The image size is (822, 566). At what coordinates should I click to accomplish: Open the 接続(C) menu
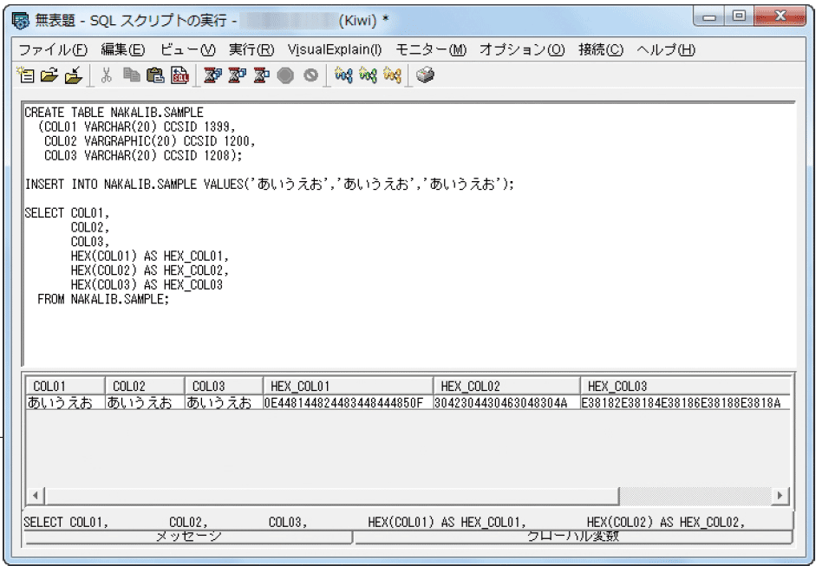pos(601,49)
